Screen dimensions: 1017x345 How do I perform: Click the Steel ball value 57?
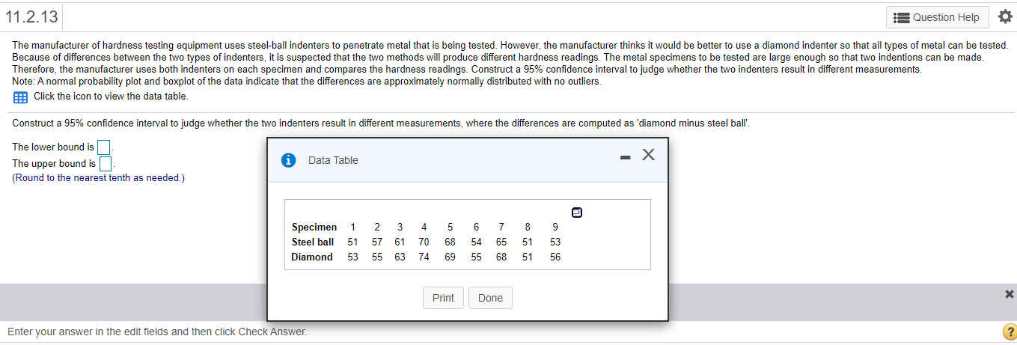point(377,242)
